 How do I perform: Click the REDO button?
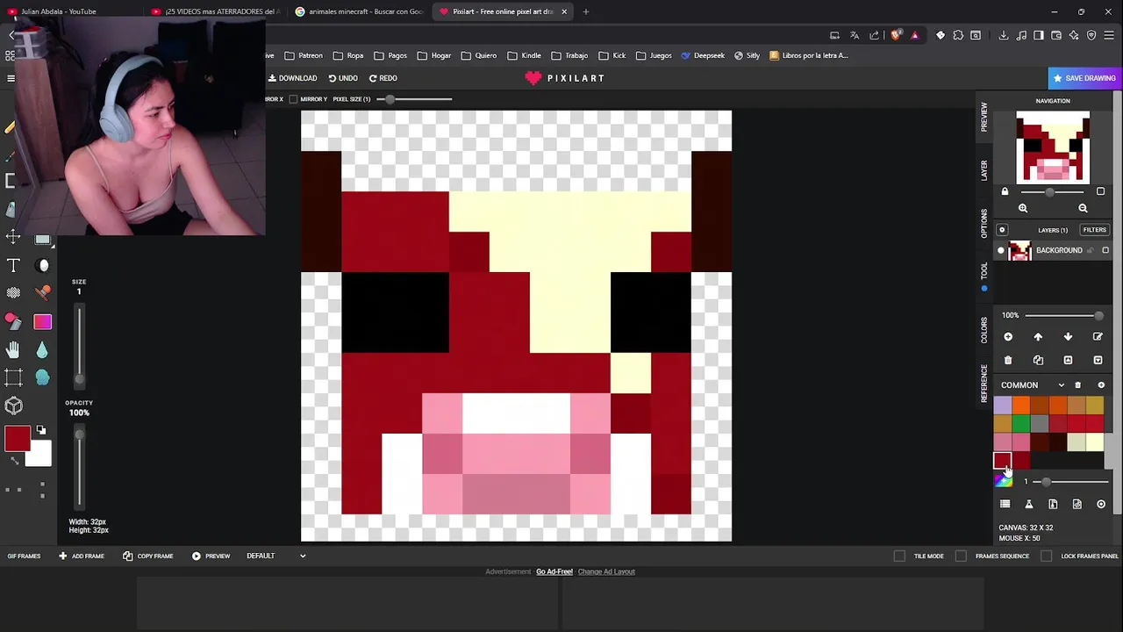click(383, 78)
